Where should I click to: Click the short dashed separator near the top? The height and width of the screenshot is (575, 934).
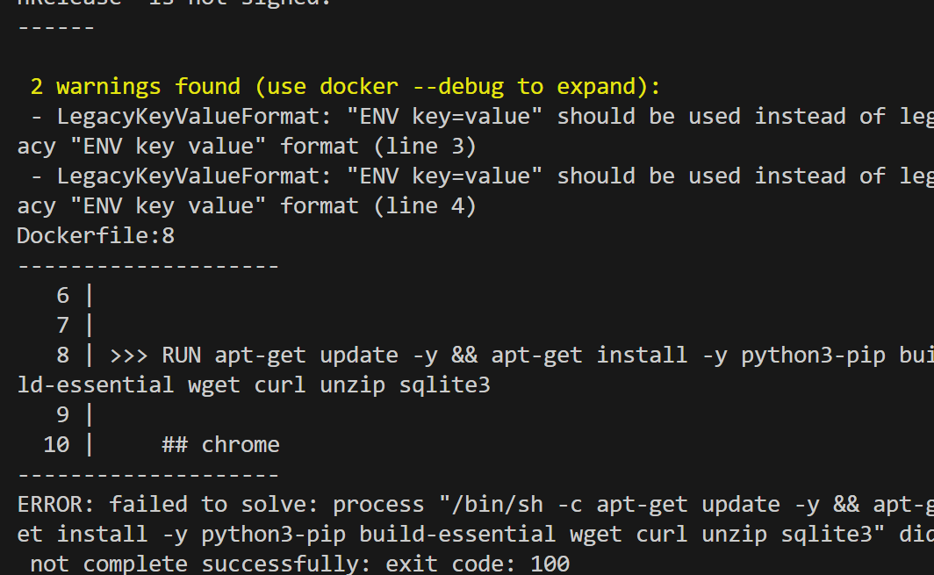pyautogui.click(x=56, y=28)
